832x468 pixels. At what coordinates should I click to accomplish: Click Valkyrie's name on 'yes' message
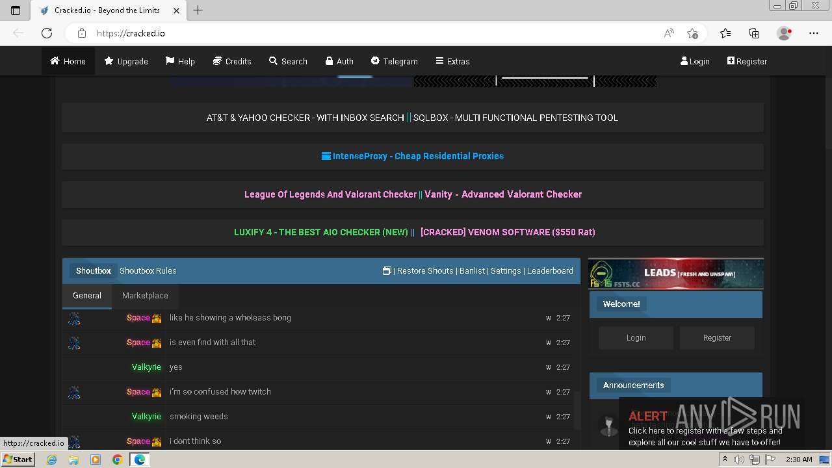[x=146, y=367]
